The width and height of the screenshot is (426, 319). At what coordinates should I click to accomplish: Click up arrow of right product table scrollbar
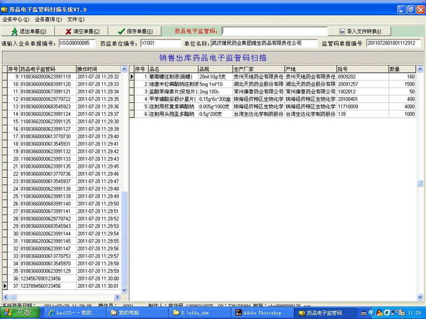(x=420, y=69)
